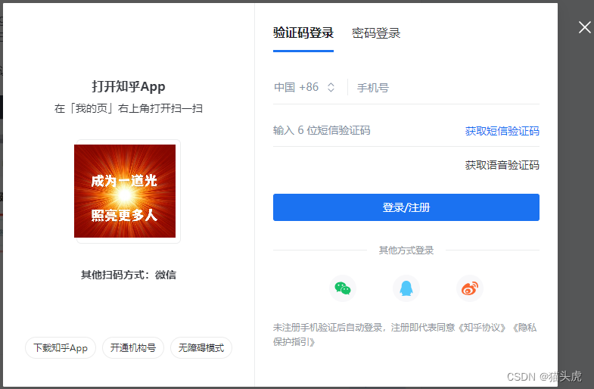The width and height of the screenshot is (594, 389).
Task: Click the 开通机构号 button
Action: (133, 347)
